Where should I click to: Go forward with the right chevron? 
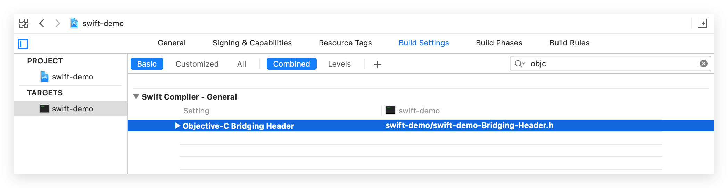pos(58,23)
